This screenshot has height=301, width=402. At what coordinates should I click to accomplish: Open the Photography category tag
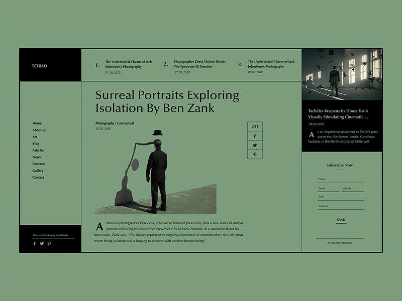[105, 123]
